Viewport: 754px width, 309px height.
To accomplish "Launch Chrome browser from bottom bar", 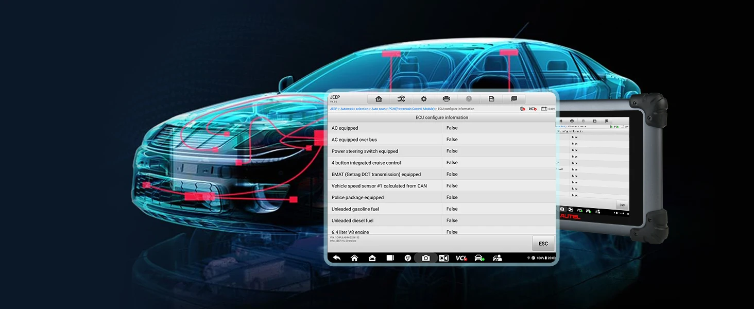I will point(408,258).
